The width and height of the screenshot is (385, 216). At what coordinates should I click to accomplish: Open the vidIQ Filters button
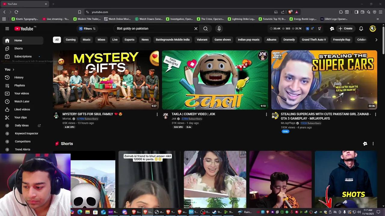(87, 28)
